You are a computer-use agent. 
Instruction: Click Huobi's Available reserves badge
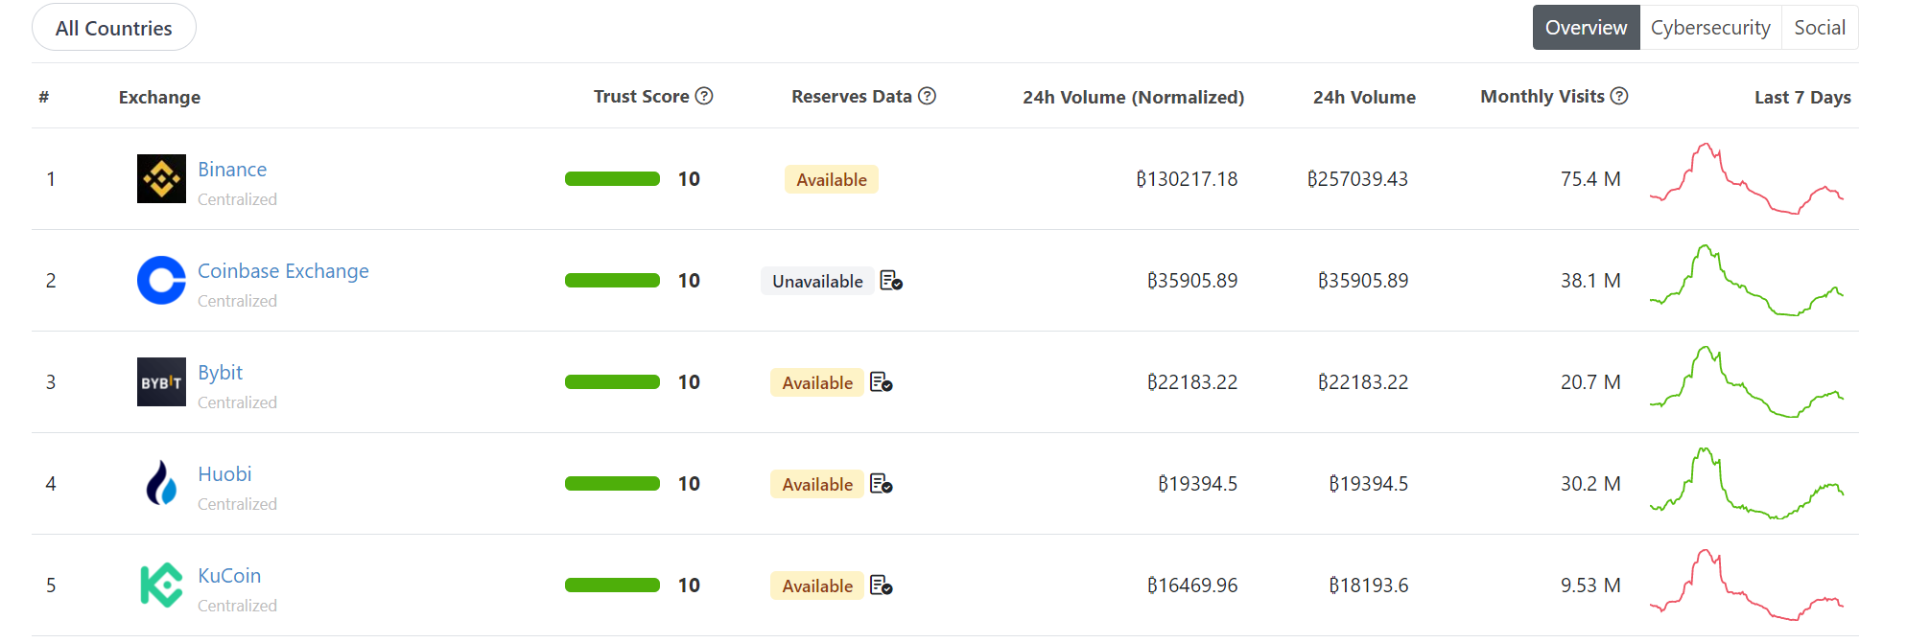click(x=817, y=484)
